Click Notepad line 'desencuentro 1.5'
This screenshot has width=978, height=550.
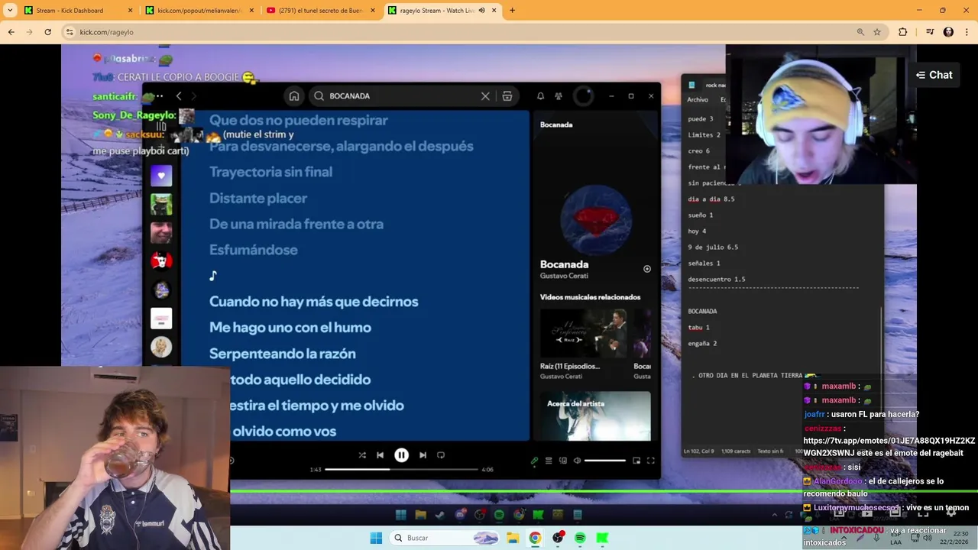[717, 279]
